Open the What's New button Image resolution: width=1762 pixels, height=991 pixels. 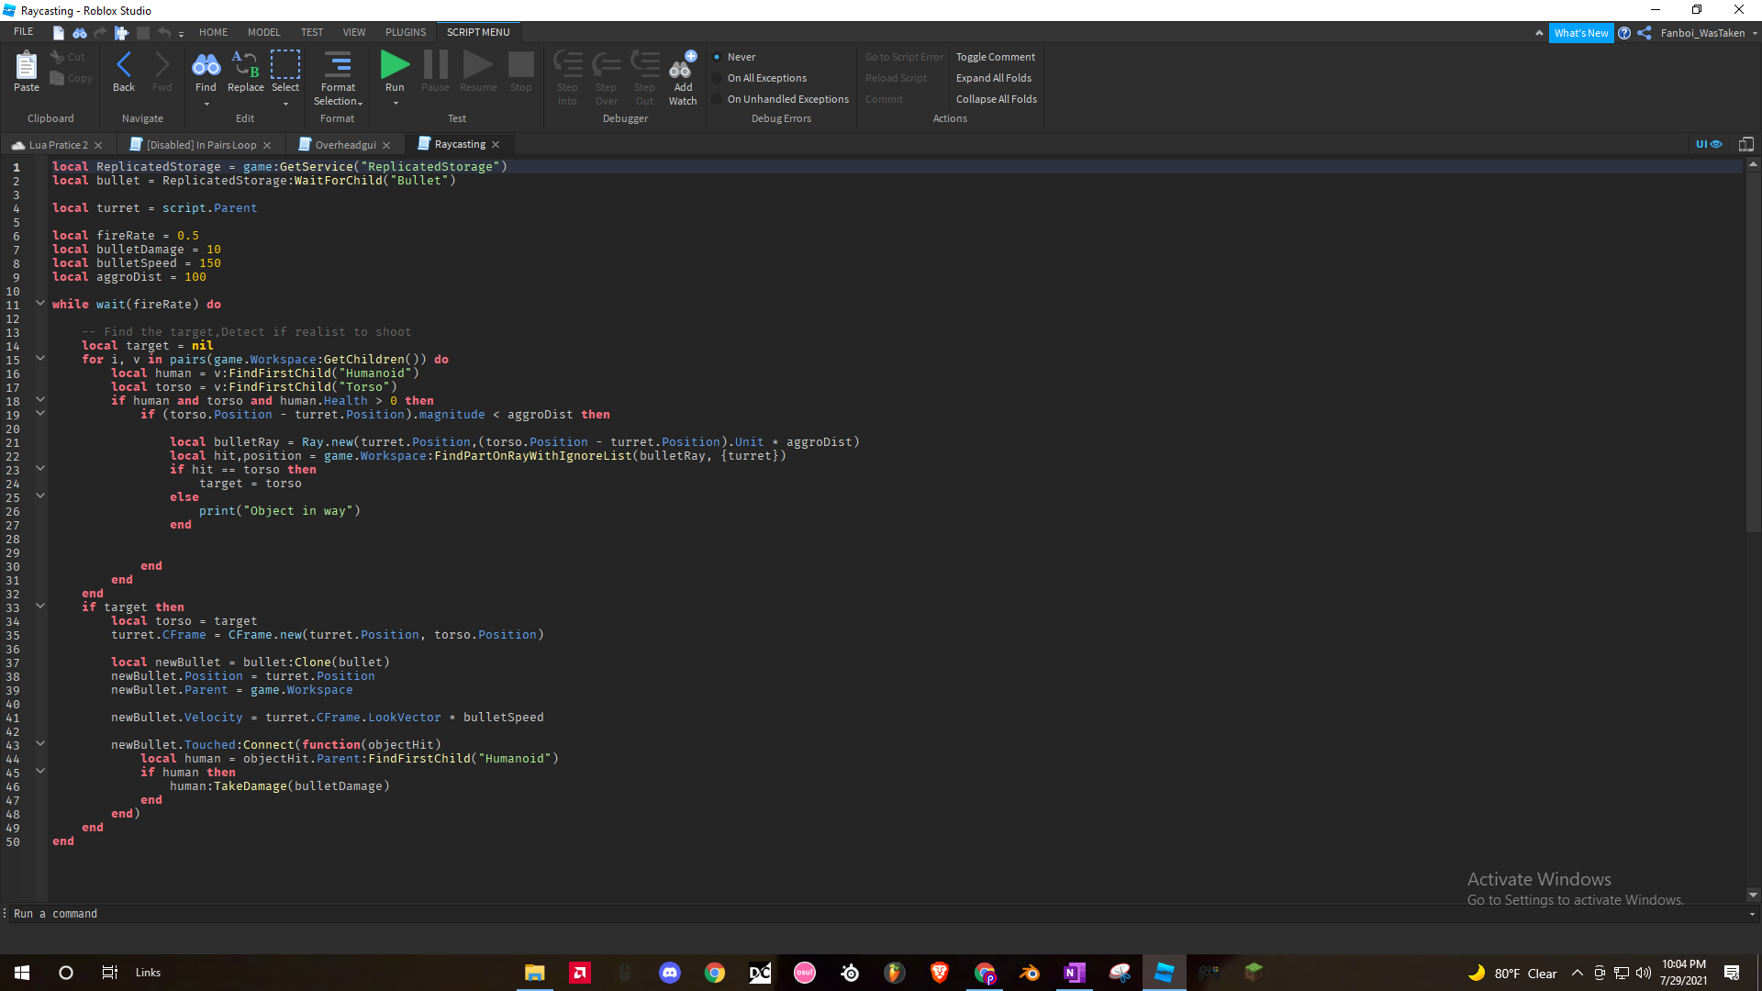click(x=1580, y=33)
